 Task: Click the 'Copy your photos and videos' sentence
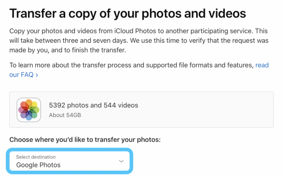[139, 40]
